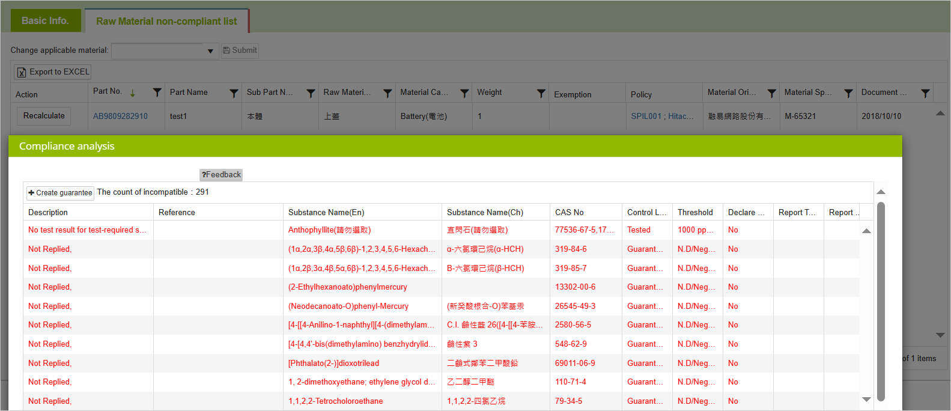951x411 pixels.
Task: Switch to the Basic Info. tab
Action: point(45,21)
